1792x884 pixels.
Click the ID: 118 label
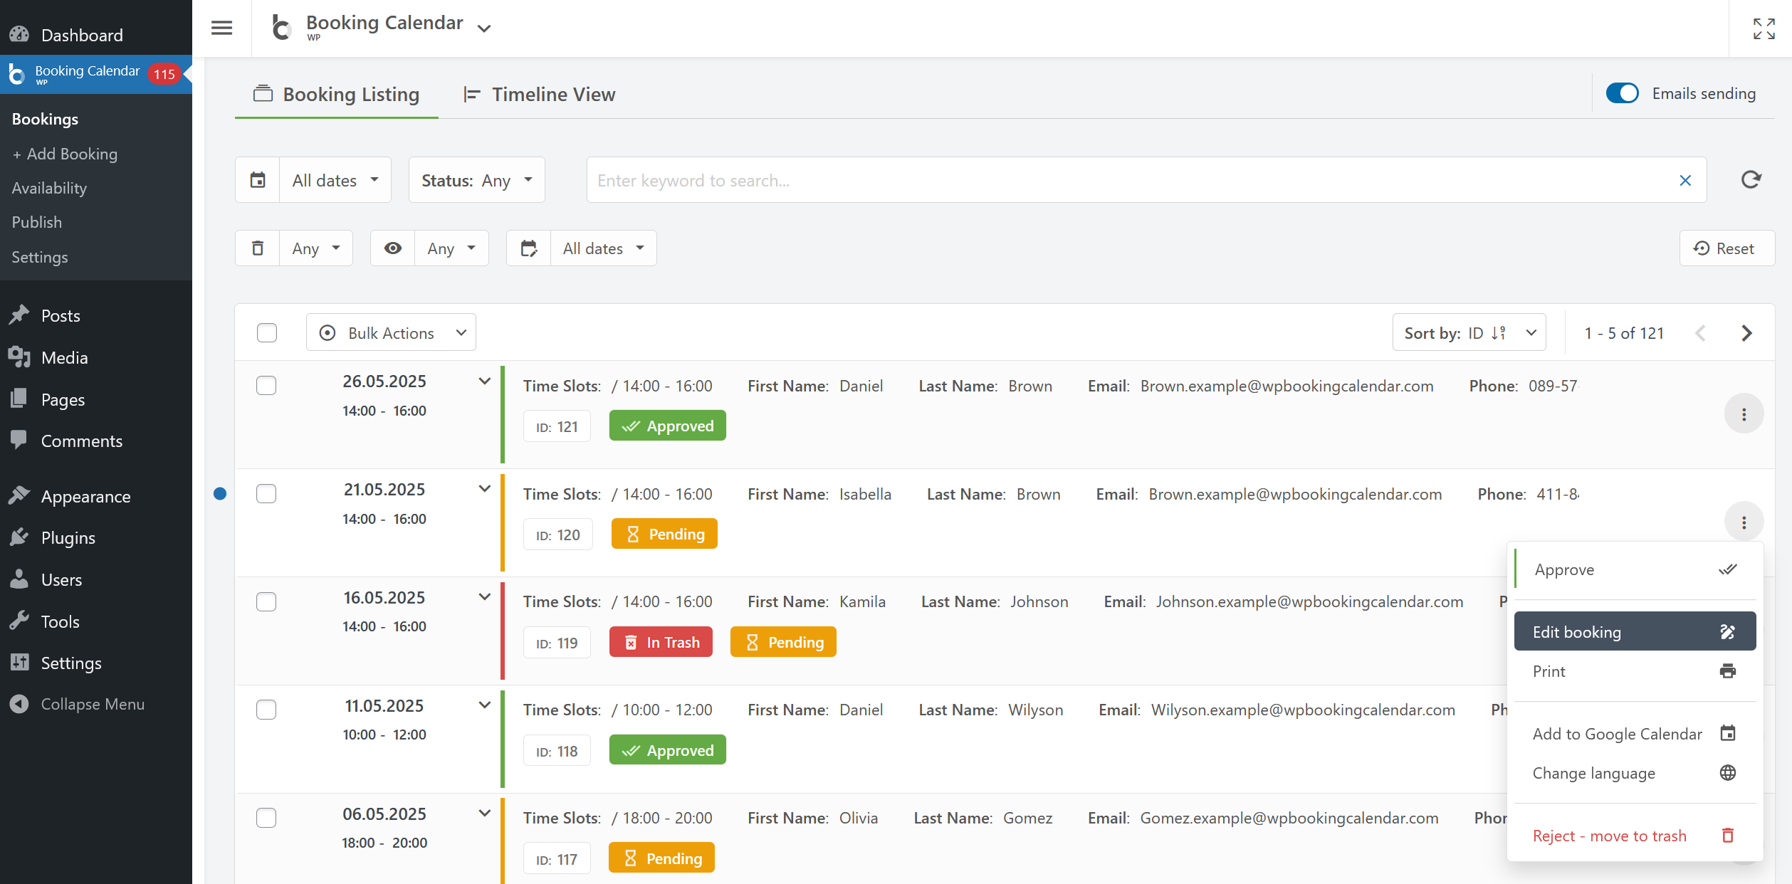pyautogui.click(x=557, y=751)
